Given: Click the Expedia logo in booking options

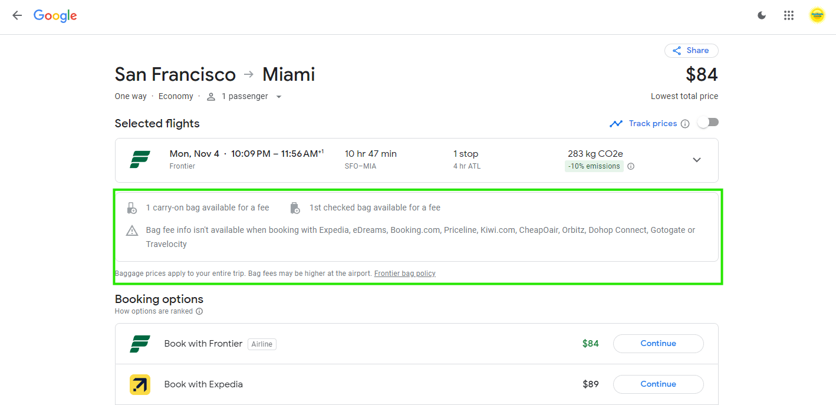Looking at the screenshot, I should click(140, 384).
